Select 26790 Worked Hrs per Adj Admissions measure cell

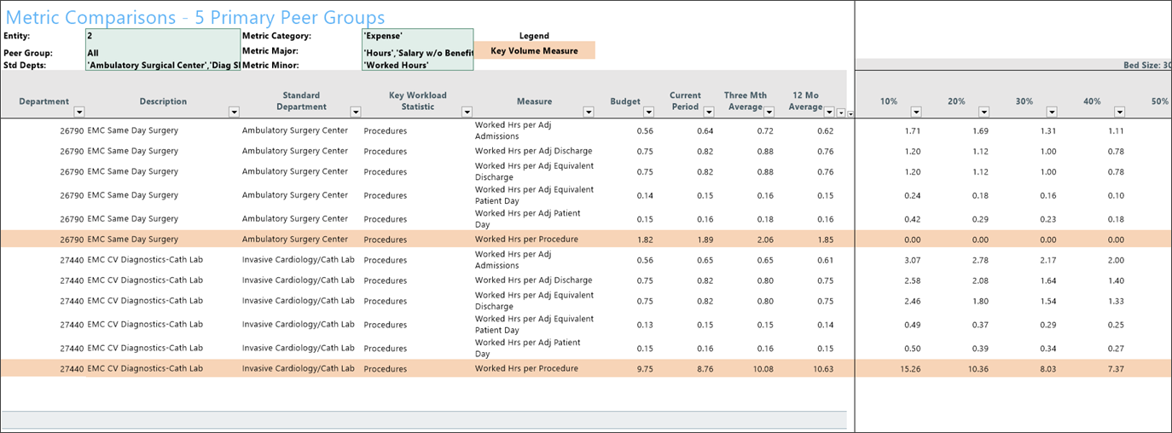coord(534,130)
